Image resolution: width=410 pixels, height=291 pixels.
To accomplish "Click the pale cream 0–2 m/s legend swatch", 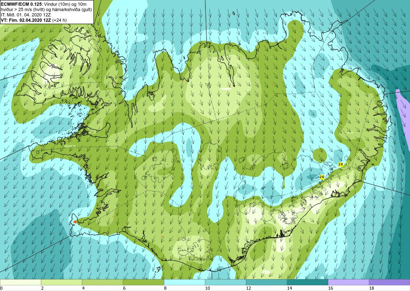I will (20, 282).
